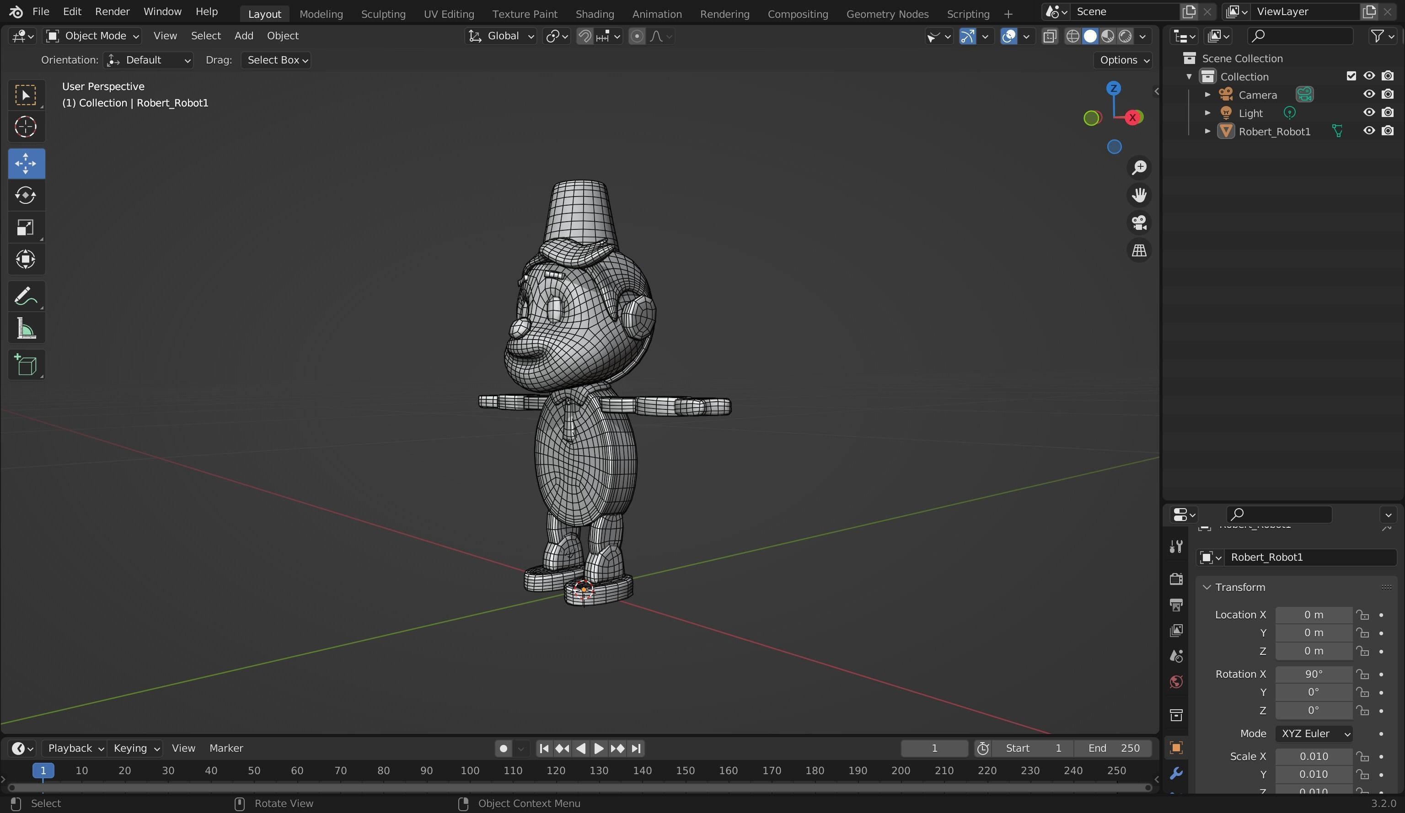This screenshot has width=1405, height=813.
Task: Open Object Mode dropdown
Action: pos(92,36)
